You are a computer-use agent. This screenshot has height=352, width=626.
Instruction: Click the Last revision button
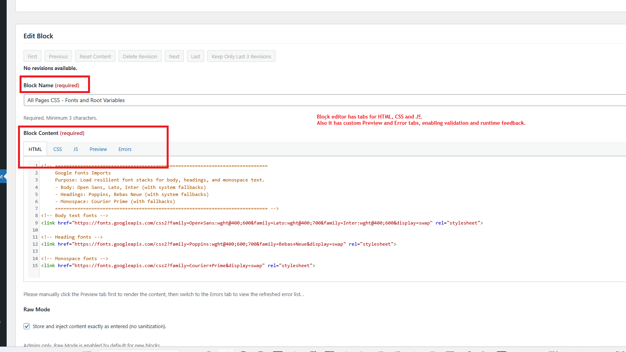click(195, 56)
